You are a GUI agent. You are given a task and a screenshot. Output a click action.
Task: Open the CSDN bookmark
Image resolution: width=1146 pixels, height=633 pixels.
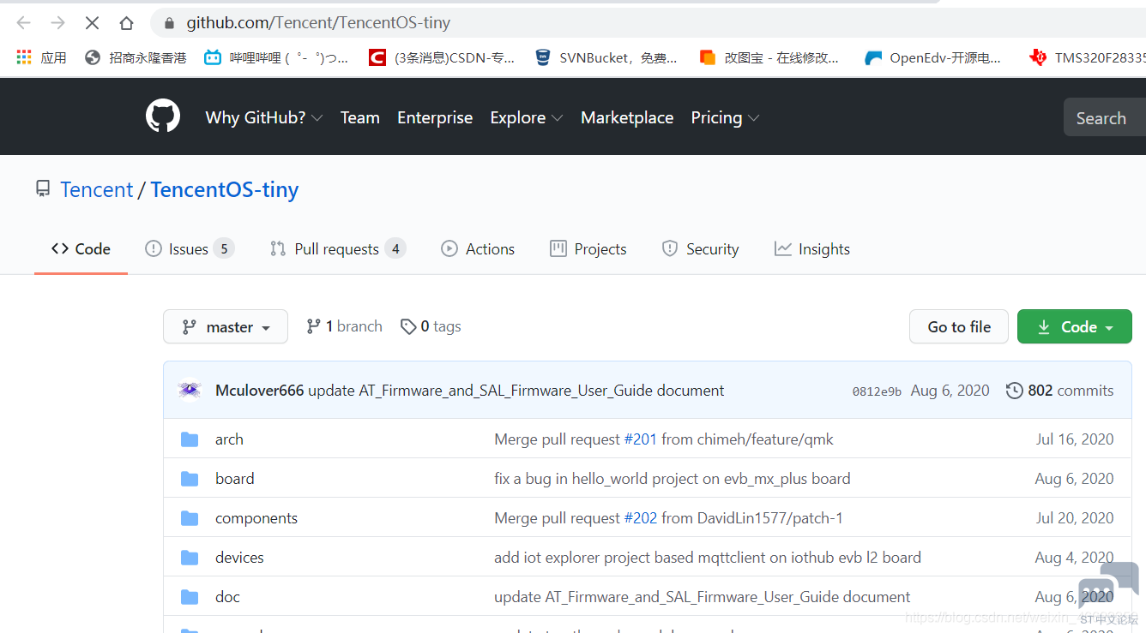[442, 57]
